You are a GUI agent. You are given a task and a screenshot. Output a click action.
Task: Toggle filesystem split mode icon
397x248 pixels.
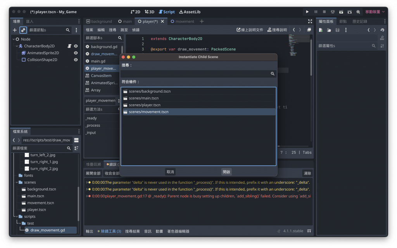click(x=76, y=140)
